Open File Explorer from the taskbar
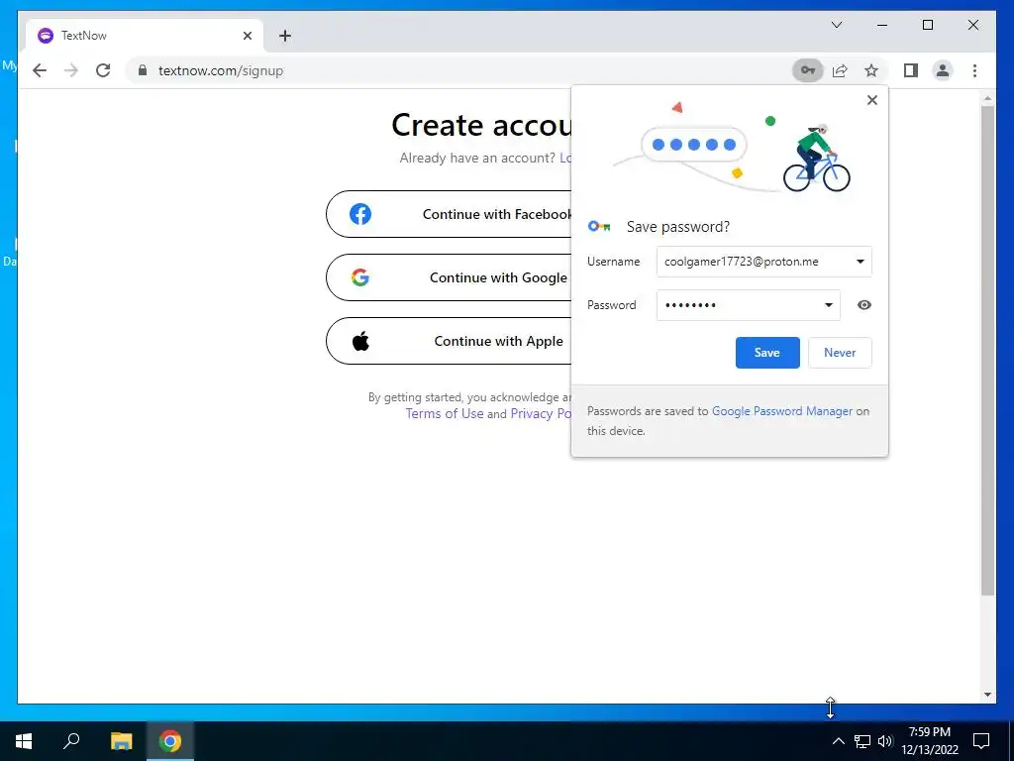1014x761 pixels. (x=121, y=741)
